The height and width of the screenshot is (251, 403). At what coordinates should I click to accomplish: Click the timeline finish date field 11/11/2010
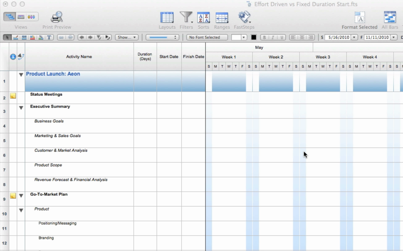coord(377,37)
